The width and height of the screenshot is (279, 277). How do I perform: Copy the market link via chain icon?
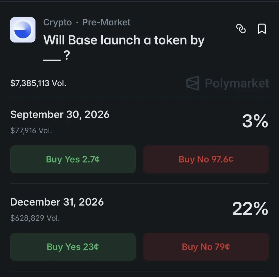[241, 28]
